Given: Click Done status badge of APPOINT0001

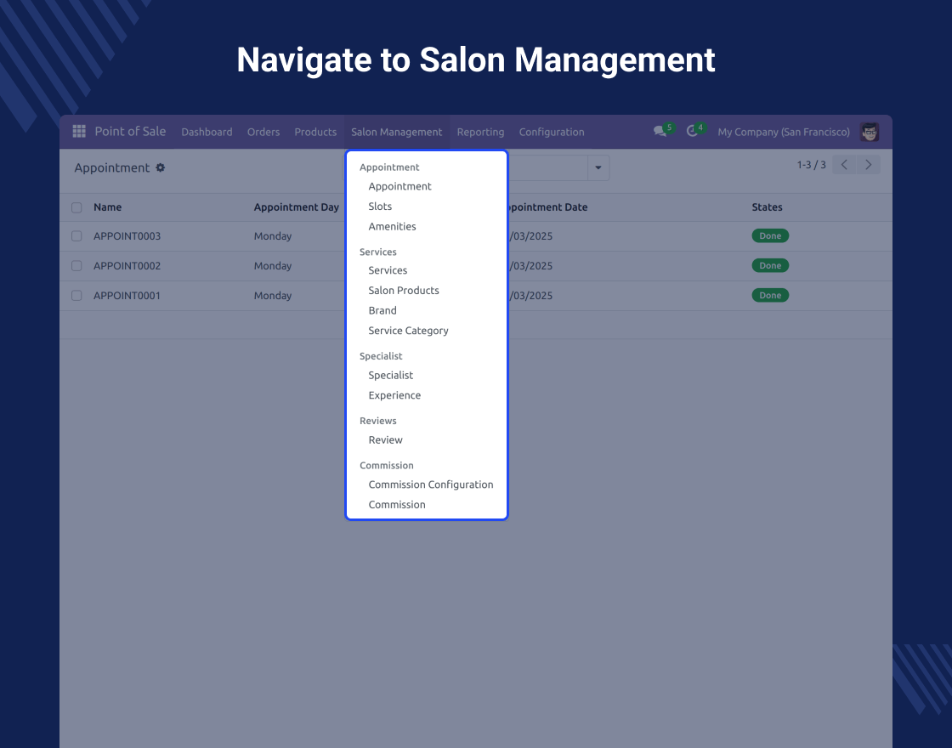Looking at the screenshot, I should (770, 295).
